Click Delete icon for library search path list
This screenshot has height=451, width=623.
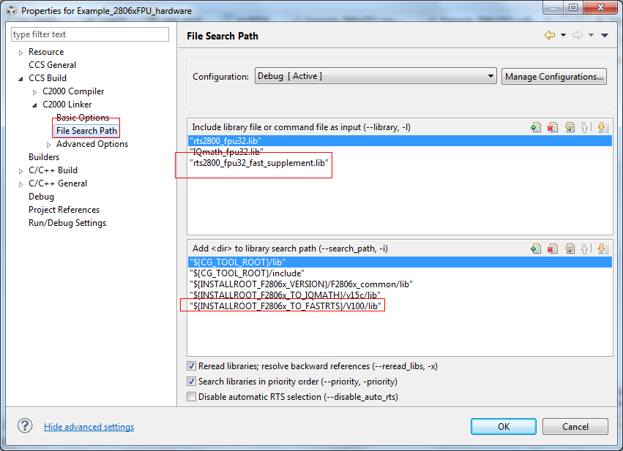553,249
